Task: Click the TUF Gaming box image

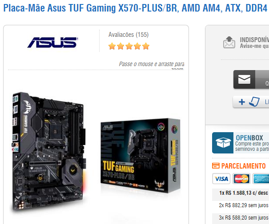Action: tap(141, 155)
